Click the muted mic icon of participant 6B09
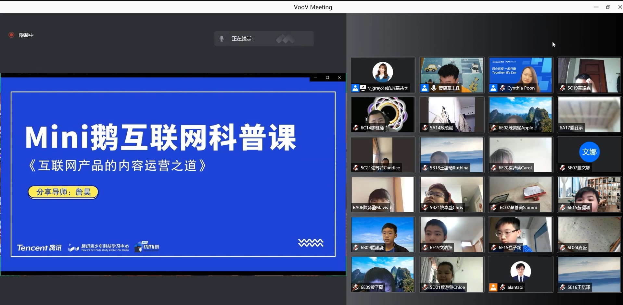The height and width of the screenshot is (305, 623). [x=356, y=248]
